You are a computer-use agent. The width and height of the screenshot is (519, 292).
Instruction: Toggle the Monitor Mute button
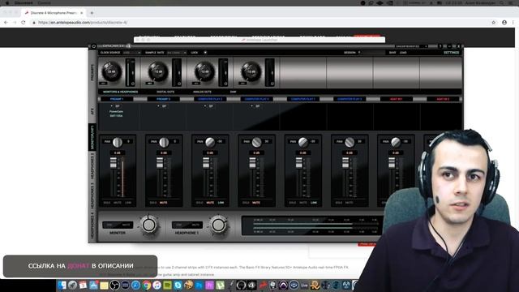(x=127, y=225)
